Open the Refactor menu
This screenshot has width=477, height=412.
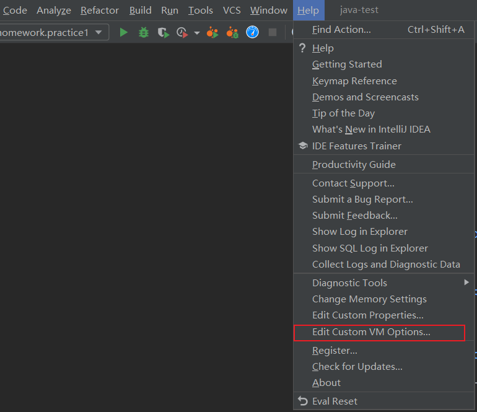[x=100, y=11]
